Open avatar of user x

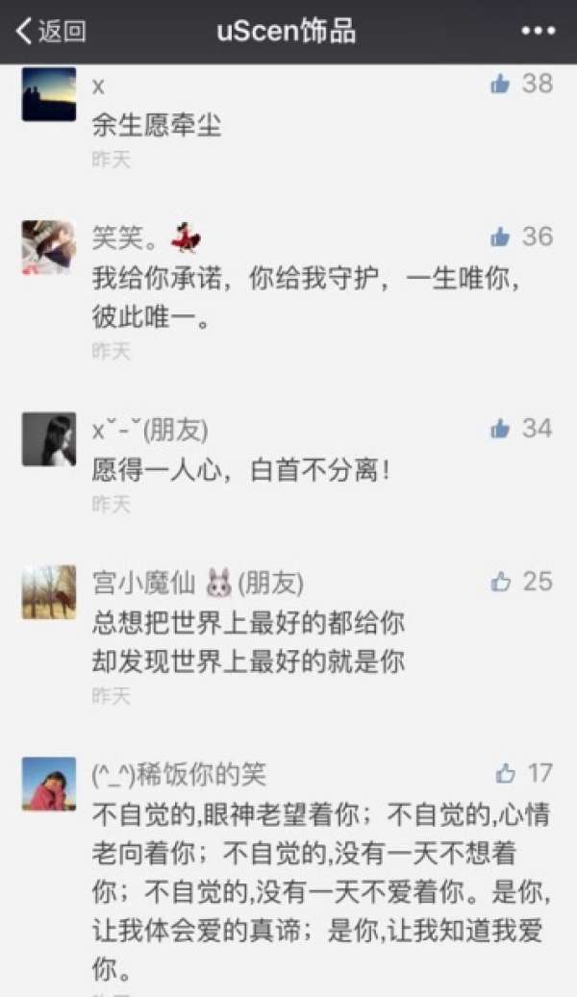(x=49, y=94)
